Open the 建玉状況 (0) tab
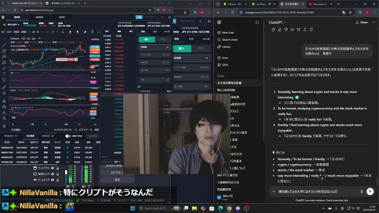 click(48, 136)
